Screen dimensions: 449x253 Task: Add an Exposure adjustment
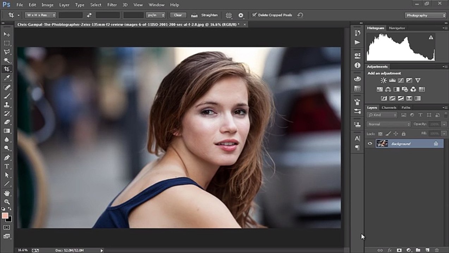coord(409,80)
